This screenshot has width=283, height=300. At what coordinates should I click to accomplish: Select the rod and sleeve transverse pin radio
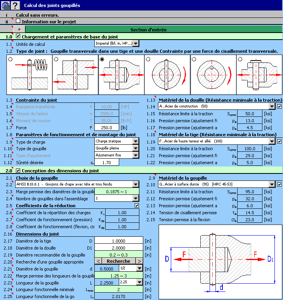(102, 59)
